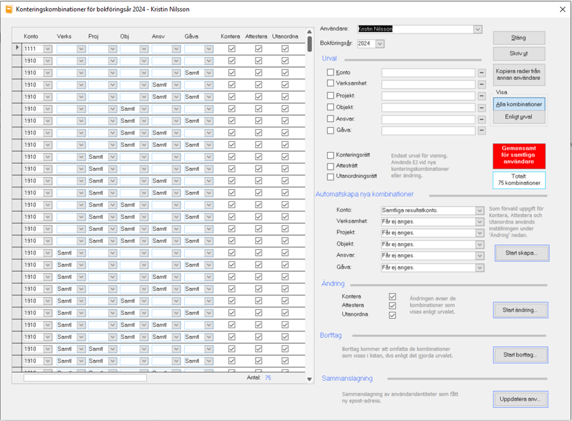Viewport: 572px width, 421px height.
Task: Enable the Konteringsrätt checkbox
Action: [331, 155]
